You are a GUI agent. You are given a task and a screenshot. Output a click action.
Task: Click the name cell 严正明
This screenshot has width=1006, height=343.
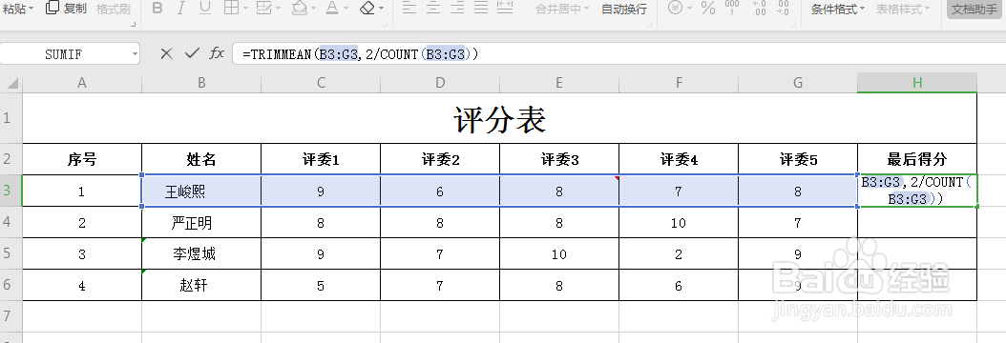pos(201,223)
